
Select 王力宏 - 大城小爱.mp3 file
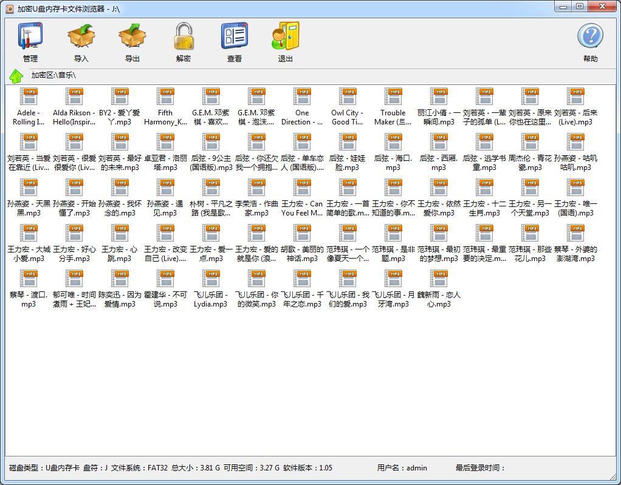coord(29,243)
